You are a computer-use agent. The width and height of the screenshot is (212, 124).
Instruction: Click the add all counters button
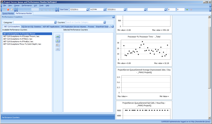pos(58,41)
